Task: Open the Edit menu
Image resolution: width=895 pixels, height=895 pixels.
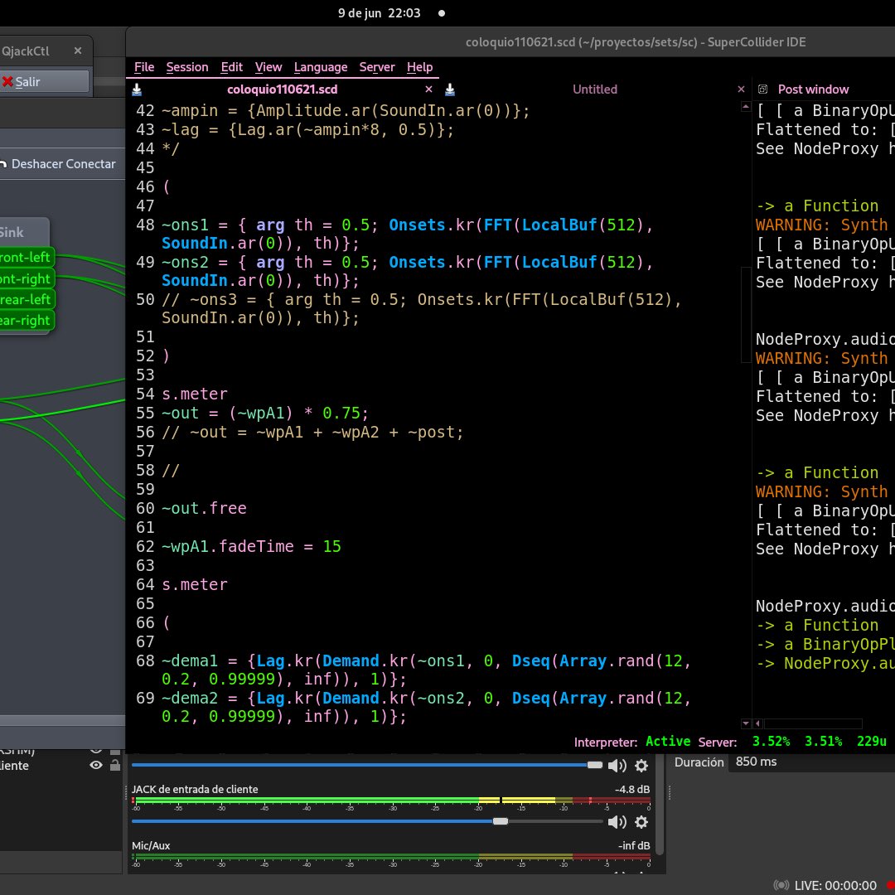Action: click(232, 67)
